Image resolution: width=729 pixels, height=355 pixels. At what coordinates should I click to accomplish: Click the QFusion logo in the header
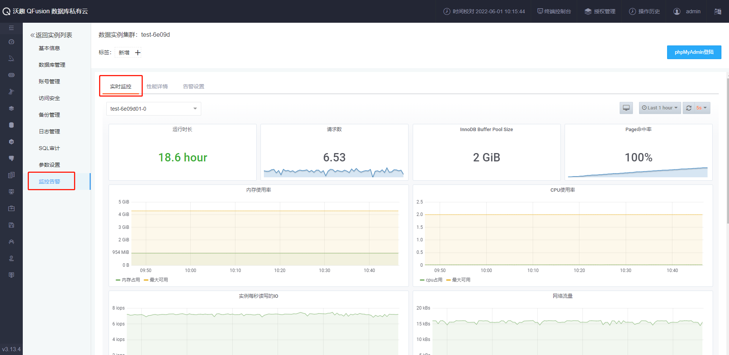[x=6, y=11]
